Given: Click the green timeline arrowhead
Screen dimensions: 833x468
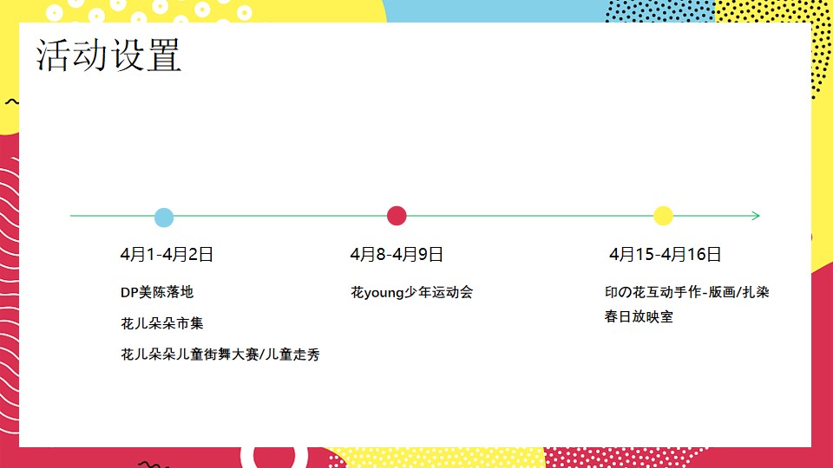Looking at the screenshot, I should click(756, 216).
